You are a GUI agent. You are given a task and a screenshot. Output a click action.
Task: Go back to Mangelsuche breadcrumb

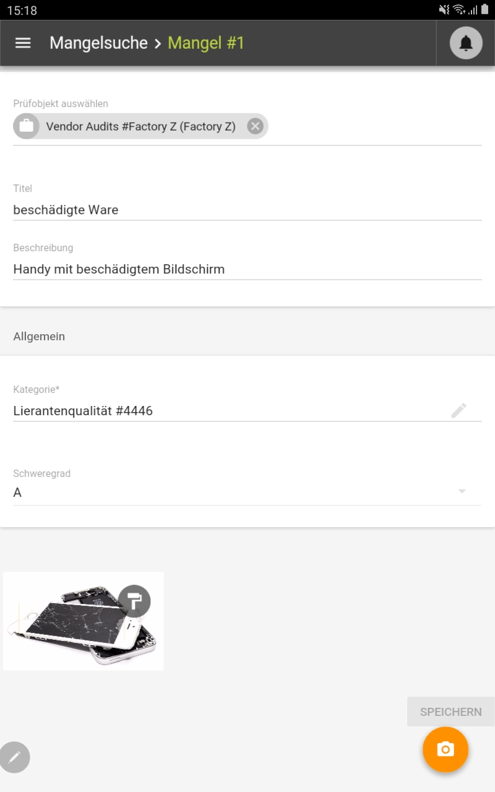coord(98,43)
